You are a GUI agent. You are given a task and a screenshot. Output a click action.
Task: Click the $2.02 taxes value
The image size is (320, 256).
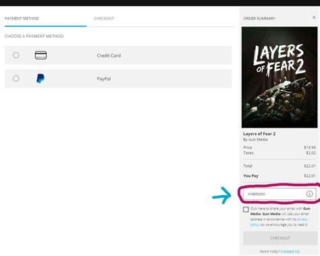point(311,153)
